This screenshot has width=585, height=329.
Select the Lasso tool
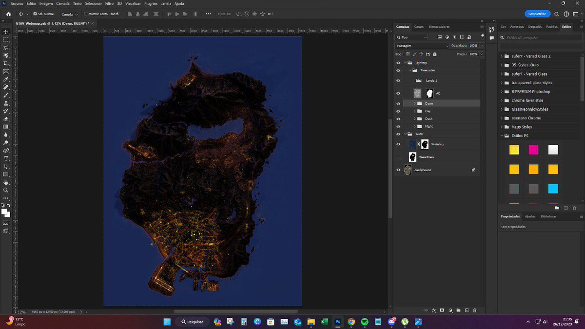click(x=6, y=48)
